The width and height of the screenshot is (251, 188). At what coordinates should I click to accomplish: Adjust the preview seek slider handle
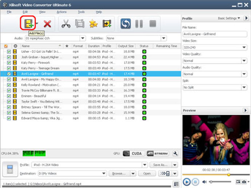tap(229, 175)
